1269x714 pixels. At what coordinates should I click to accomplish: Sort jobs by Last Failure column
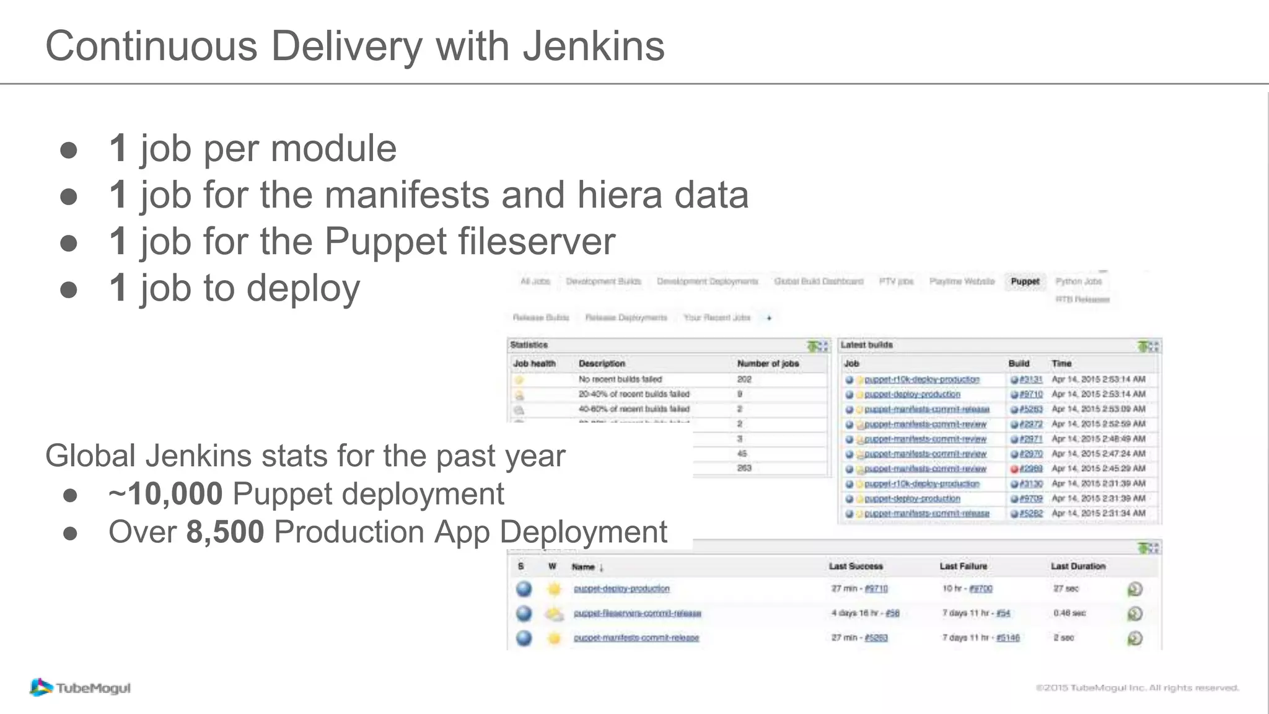964,566
